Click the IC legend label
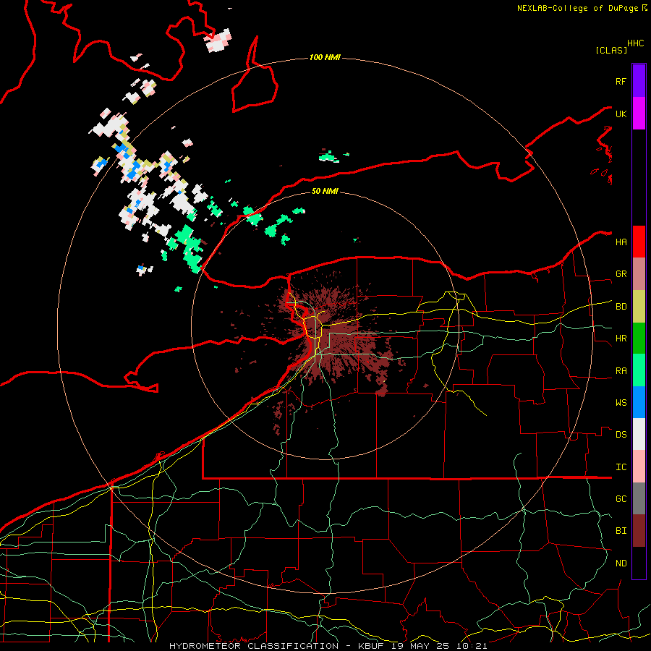The width and height of the screenshot is (651, 651). [x=621, y=467]
